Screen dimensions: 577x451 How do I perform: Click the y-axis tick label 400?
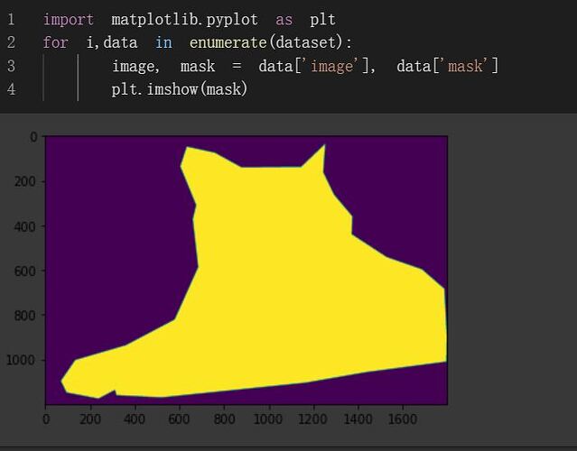(24, 225)
